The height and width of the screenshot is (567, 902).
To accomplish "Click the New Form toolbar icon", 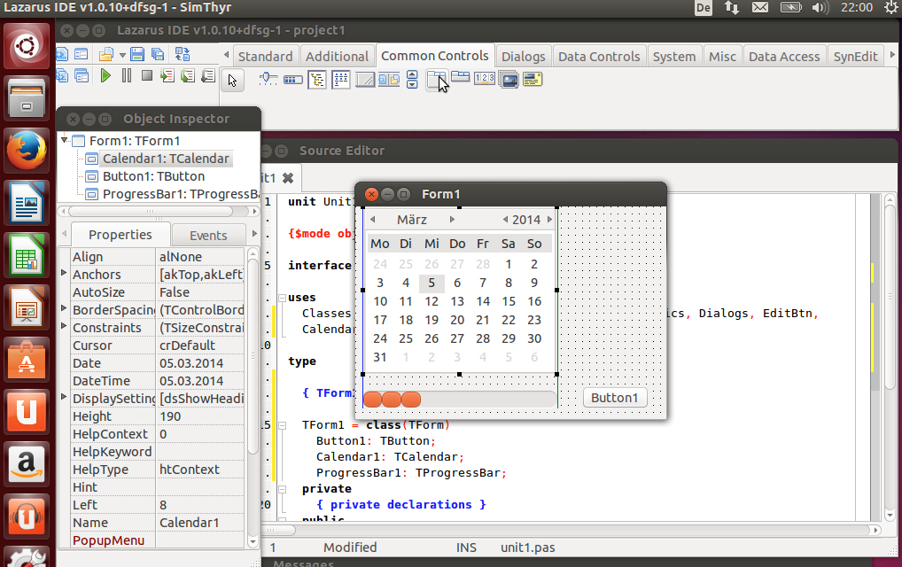I will (82, 55).
